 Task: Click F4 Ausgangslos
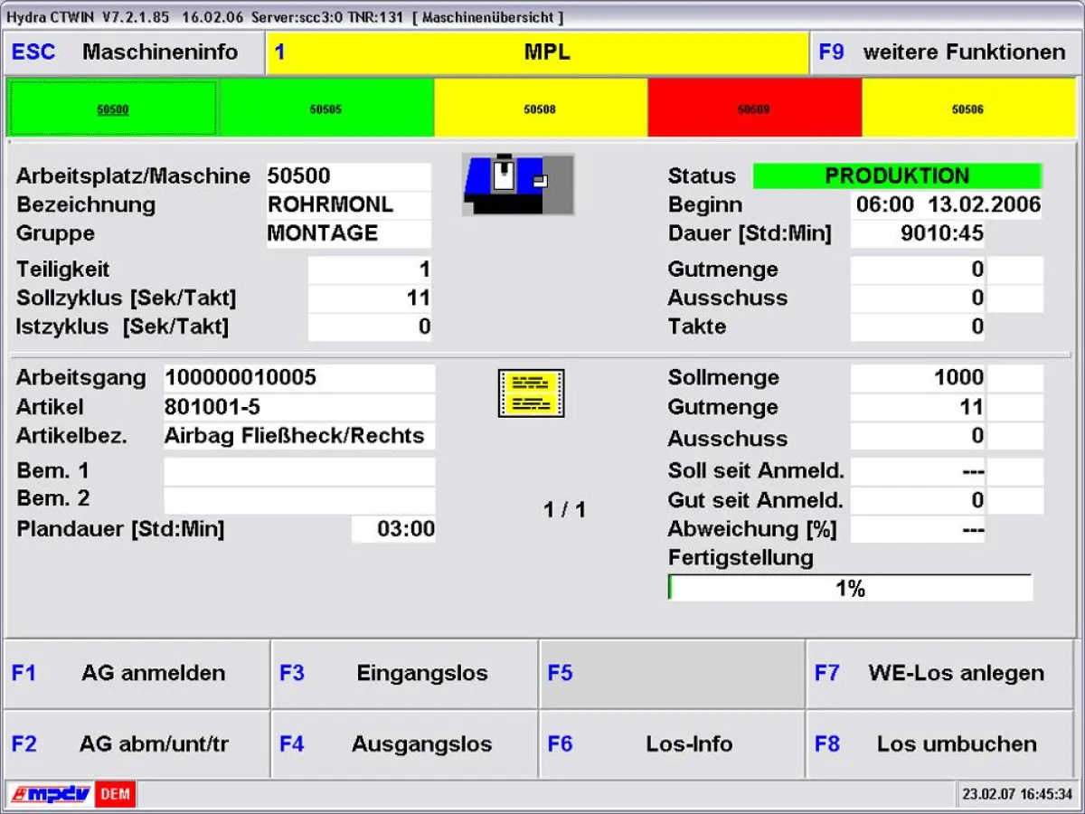pyautogui.click(x=403, y=743)
